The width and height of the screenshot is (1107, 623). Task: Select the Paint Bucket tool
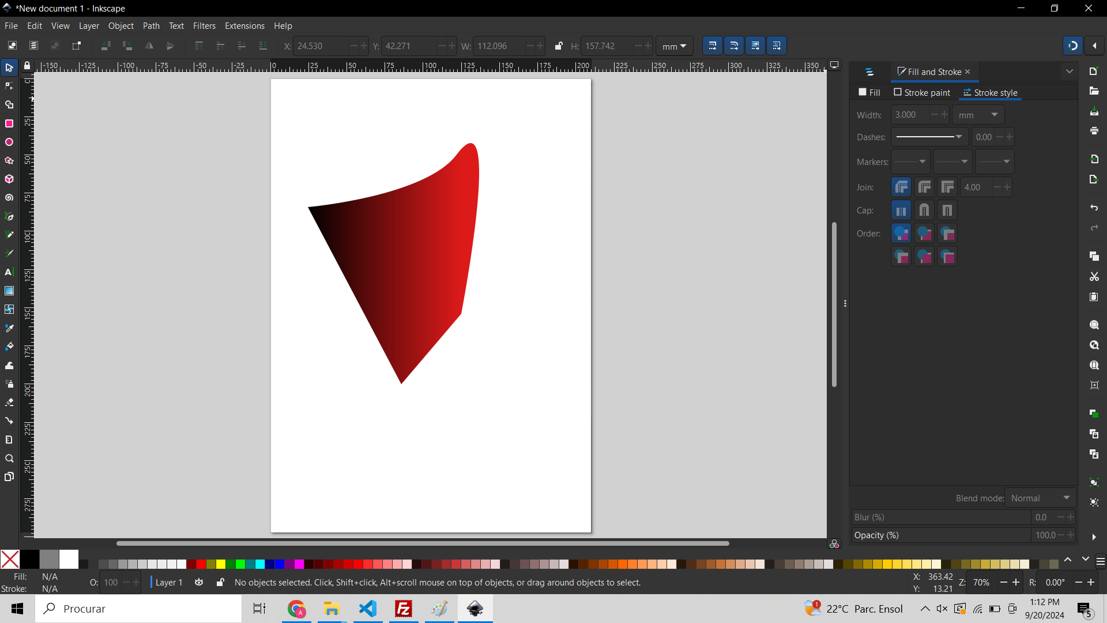(x=9, y=347)
